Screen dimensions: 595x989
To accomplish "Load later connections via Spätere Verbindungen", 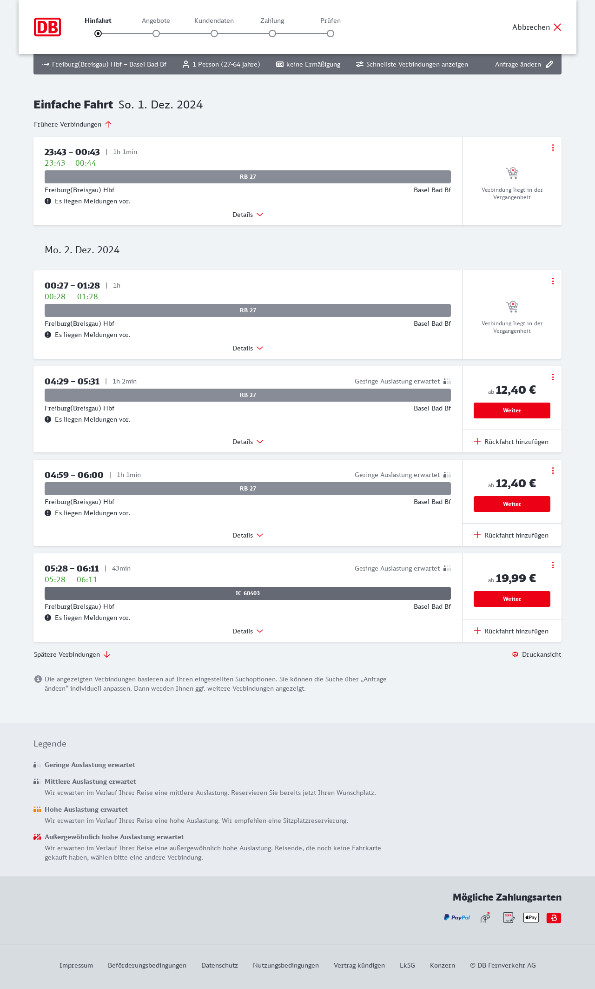I will pos(72,654).
